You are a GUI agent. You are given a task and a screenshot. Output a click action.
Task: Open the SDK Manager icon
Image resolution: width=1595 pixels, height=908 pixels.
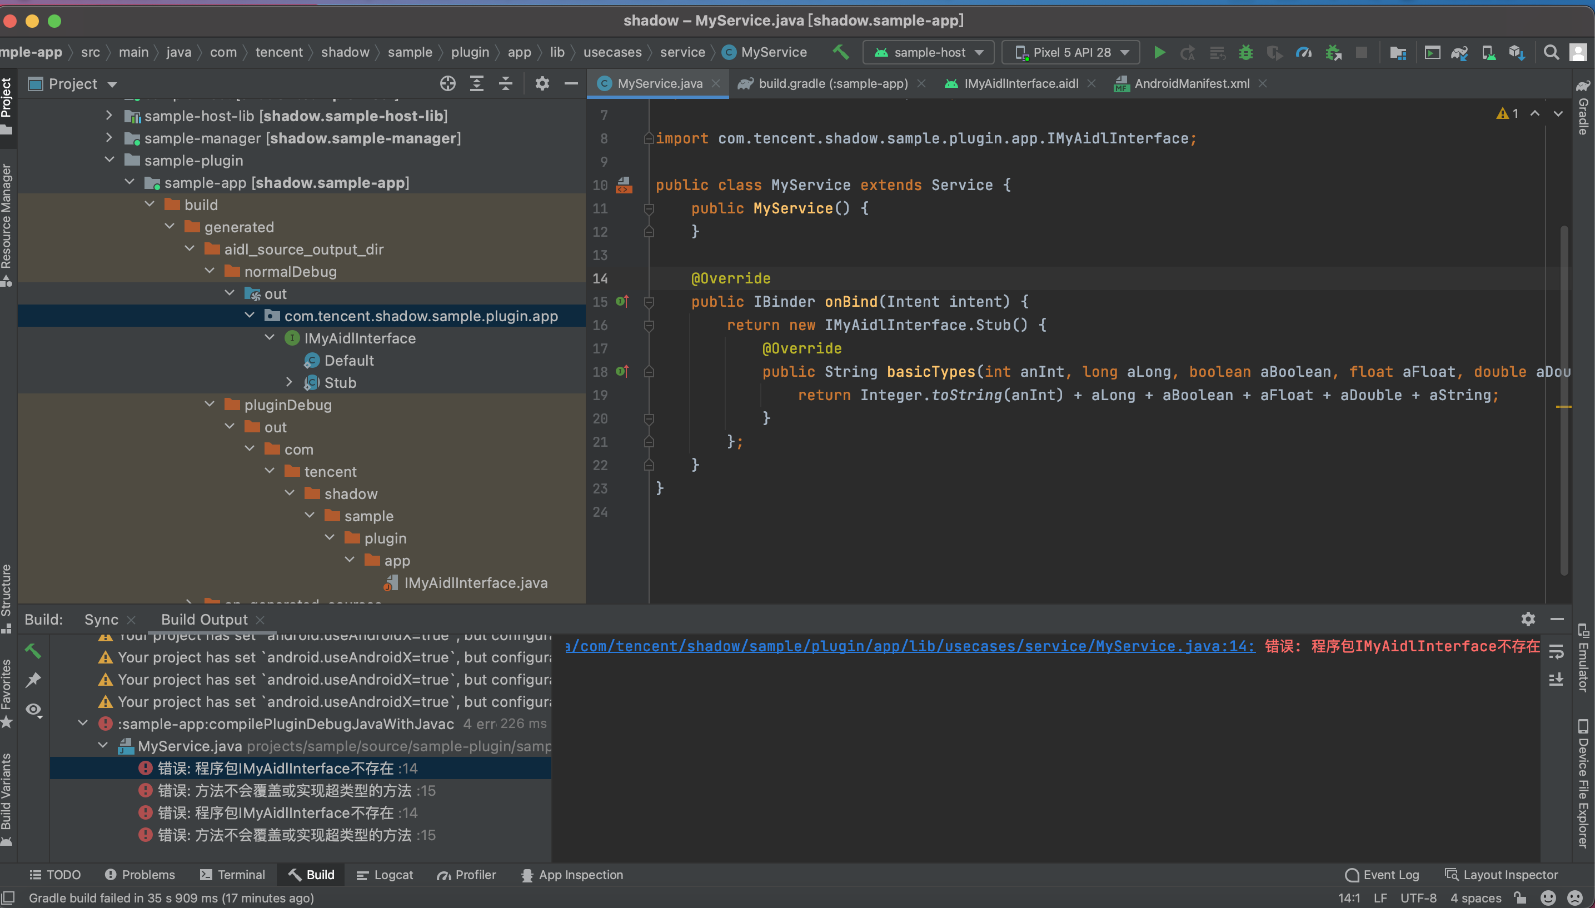pos(1518,52)
